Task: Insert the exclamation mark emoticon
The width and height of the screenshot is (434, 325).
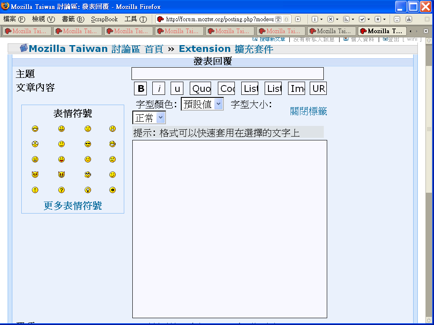Action: point(35,190)
